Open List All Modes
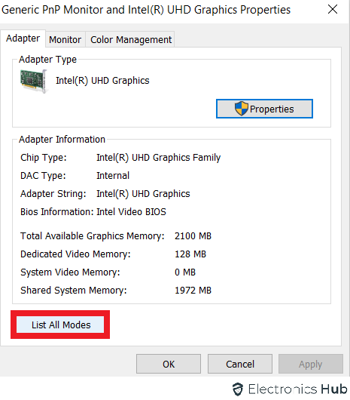The height and width of the screenshot is (400, 350). (60, 325)
